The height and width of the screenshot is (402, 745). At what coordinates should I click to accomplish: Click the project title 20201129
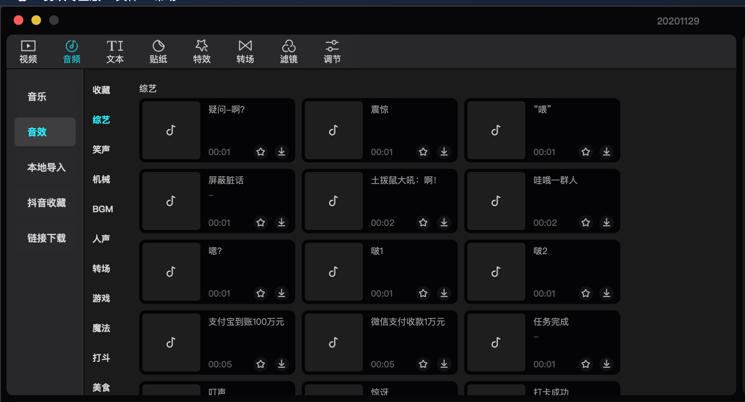tap(678, 21)
